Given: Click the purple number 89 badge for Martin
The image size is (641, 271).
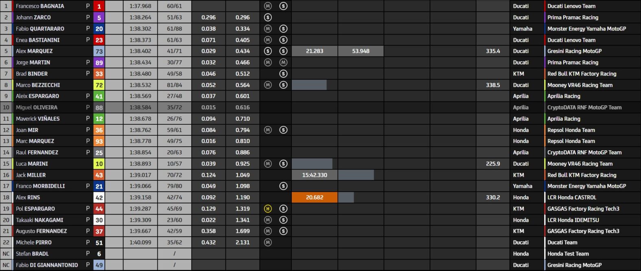Looking at the screenshot, I should coord(99,63).
